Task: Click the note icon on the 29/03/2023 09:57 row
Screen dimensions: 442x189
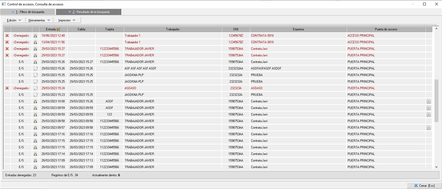Action: [428, 127]
